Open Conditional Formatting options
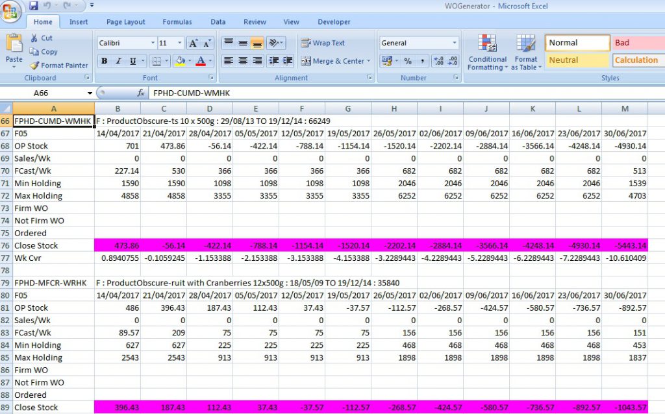The image size is (665, 414). tap(487, 52)
